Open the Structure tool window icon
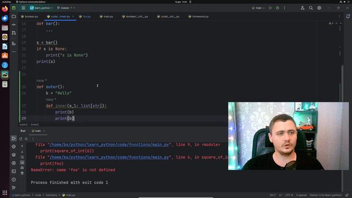This screenshot has height=198, width=352. 14,43
